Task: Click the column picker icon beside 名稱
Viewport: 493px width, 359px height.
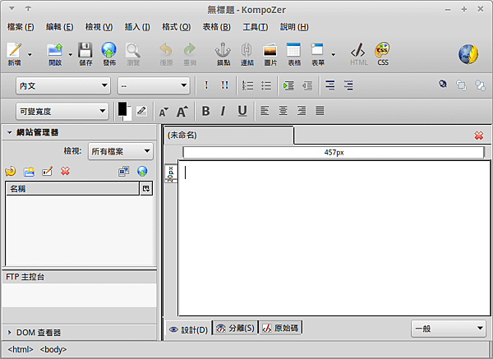Action: 146,189
